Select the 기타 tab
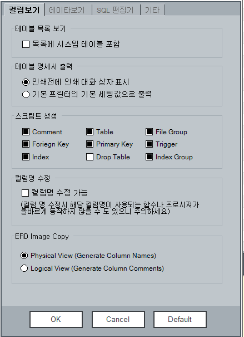The height and width of the screenshot is (337, 244). pos(152,10)
